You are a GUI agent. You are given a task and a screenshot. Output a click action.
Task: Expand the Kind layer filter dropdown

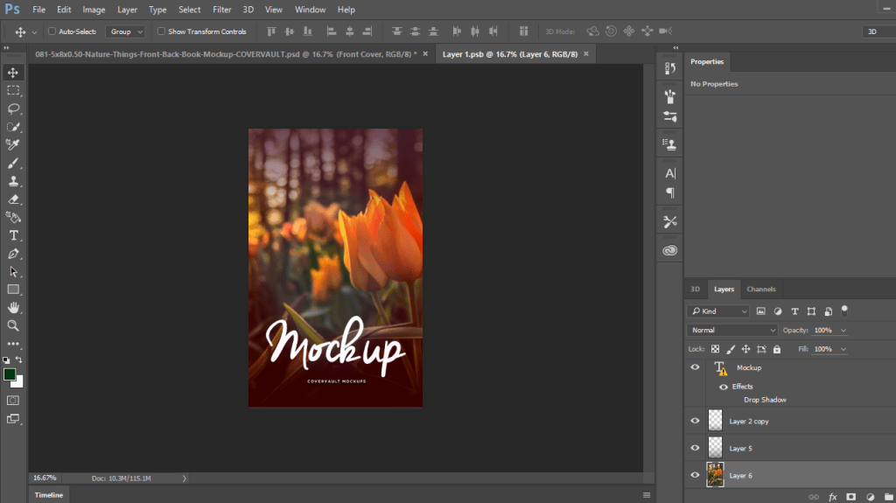click(718, 311)
